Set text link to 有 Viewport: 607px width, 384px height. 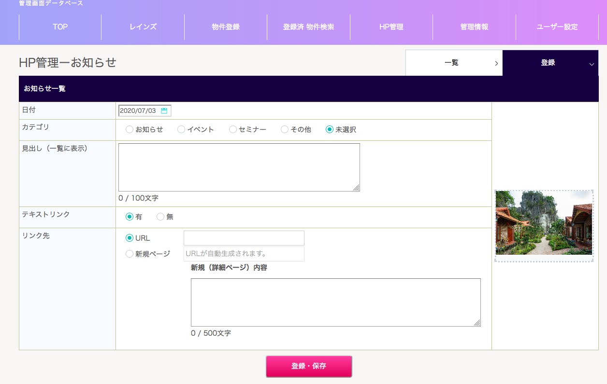click(130, 217)
